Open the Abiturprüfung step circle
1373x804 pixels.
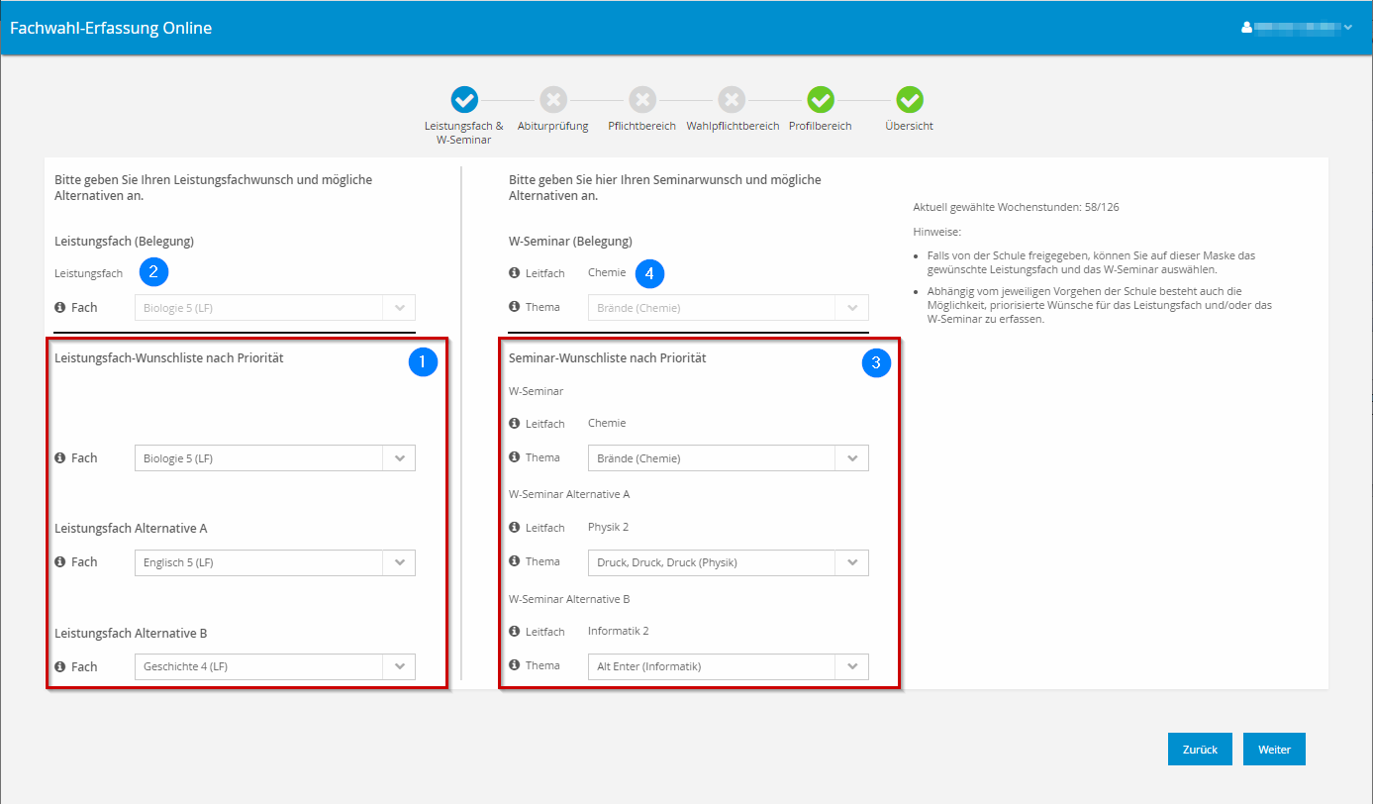tap(553, 99)
